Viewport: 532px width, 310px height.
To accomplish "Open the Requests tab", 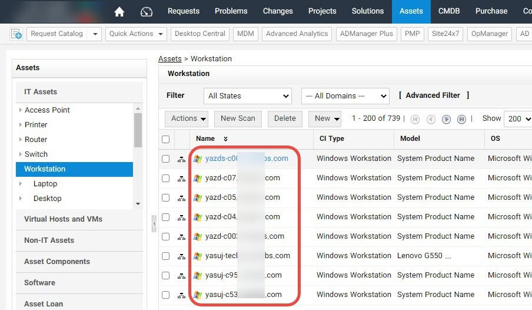I will [184, 11].
